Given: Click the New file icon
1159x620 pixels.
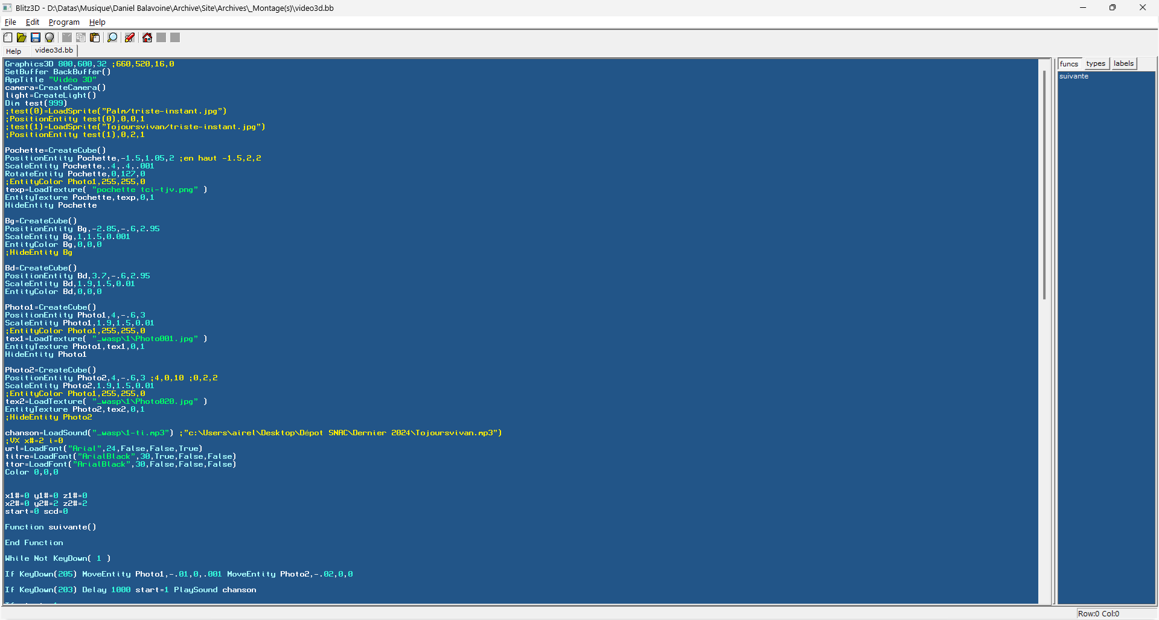Looking at the screenshot, I should (8, 37).
